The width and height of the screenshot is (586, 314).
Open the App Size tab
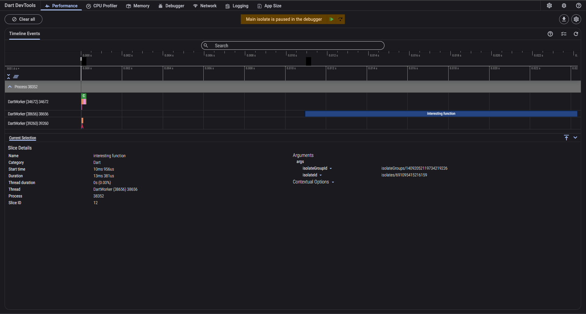[x=269, y=6]
